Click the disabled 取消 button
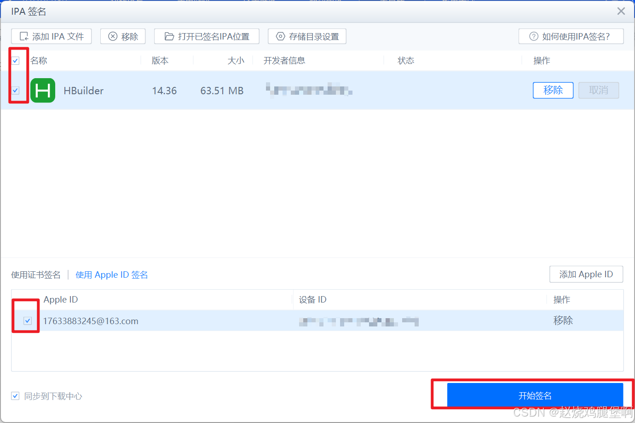Screen dimensions: 635x423 599,90
